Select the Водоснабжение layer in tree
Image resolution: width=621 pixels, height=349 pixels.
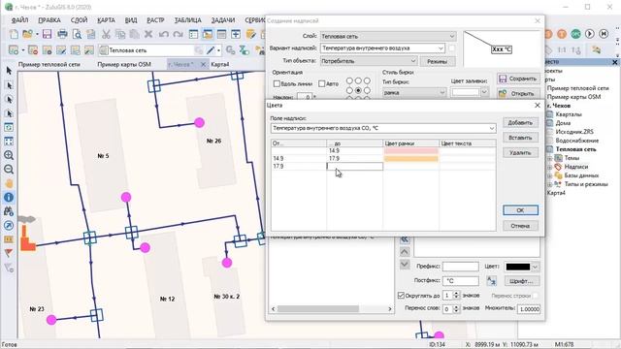[x=576, y=141]
